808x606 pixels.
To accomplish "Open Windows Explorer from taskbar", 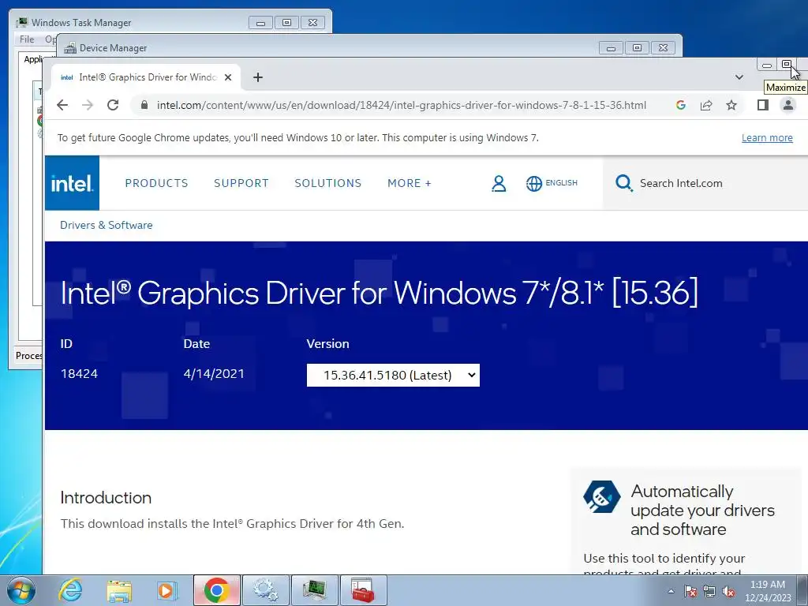I will [119, 590].
